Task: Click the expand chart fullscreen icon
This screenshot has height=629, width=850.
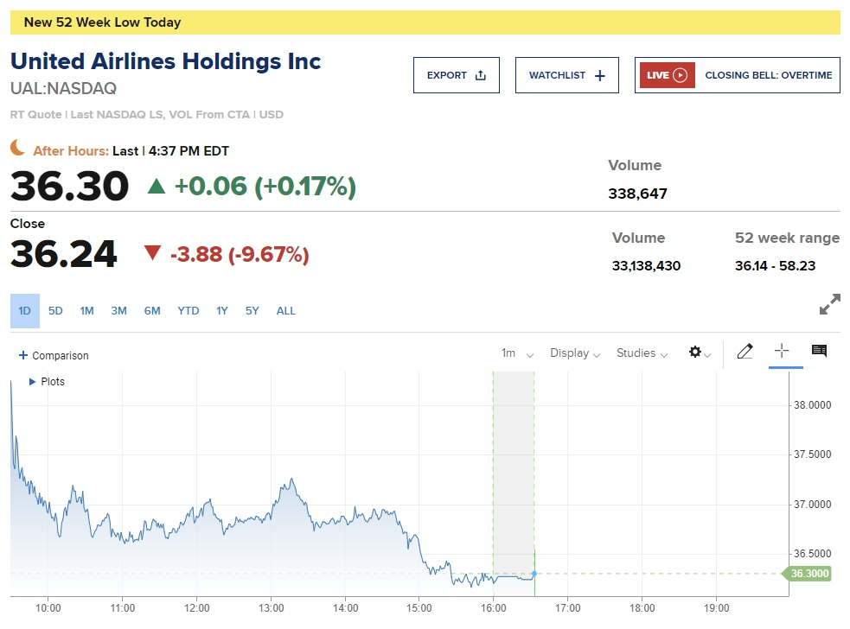Action: pos(829,304)
